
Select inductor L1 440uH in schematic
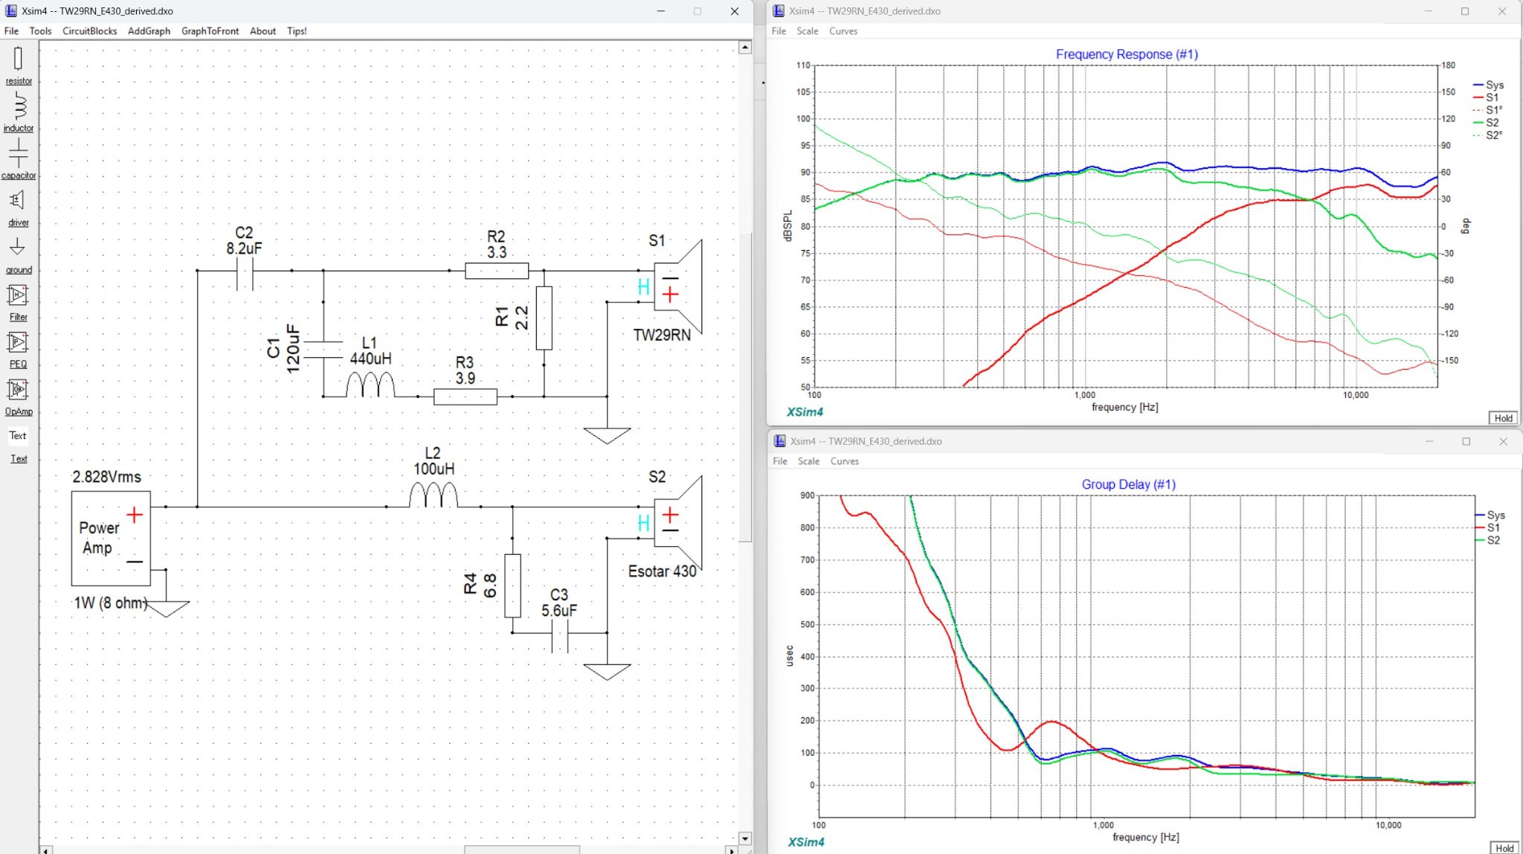pos(370,385)
